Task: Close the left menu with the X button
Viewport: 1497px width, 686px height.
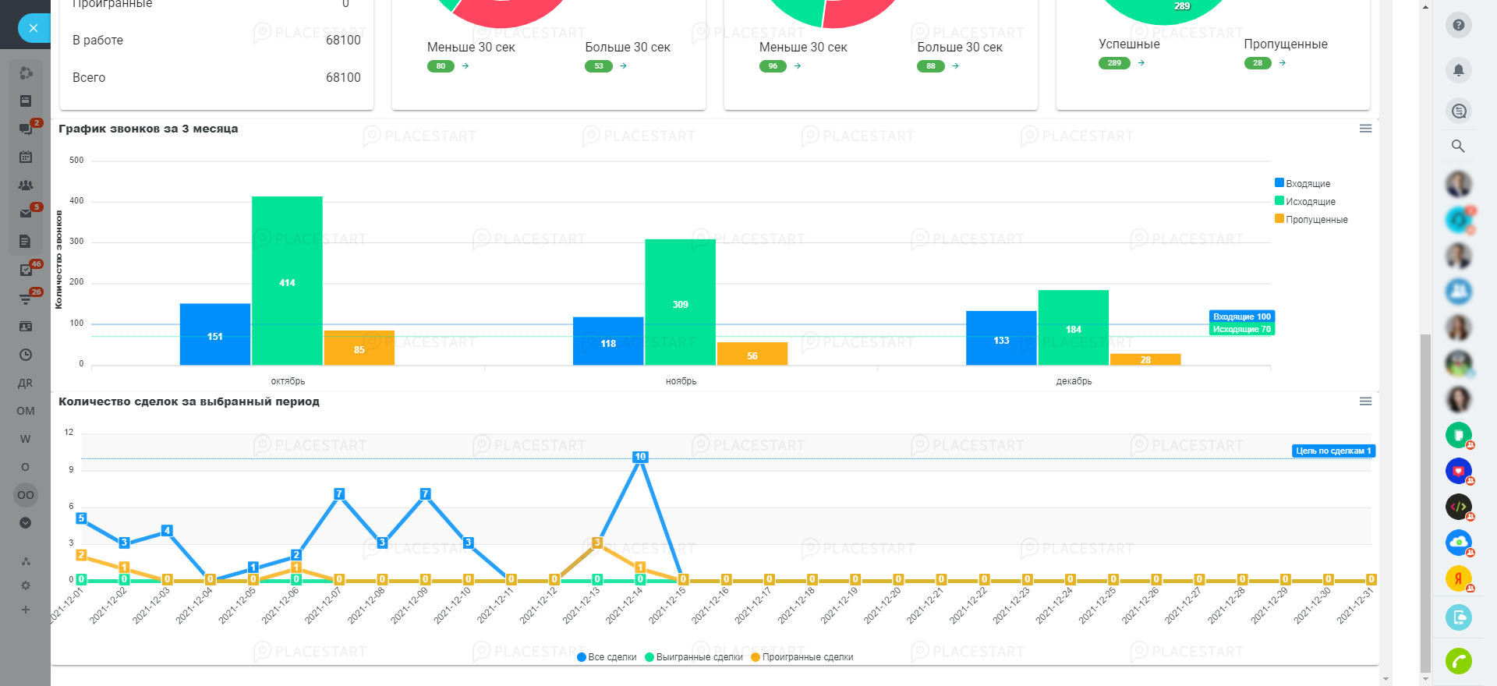Action: (x=33, y=29)
